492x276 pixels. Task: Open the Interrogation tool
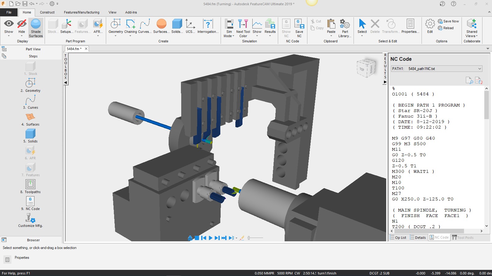point(208,26)
